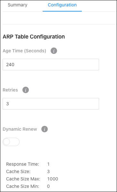This screenshot has height=192, width=117.
Task: Show the Dynamic Renew info tooltip icon
Action: pos(45,129)
